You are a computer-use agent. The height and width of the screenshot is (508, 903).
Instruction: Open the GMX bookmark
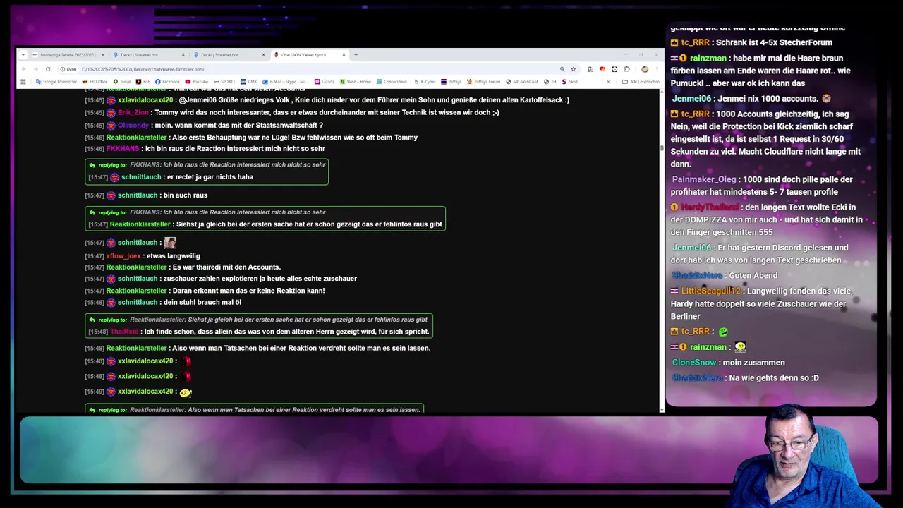(249, 81)
